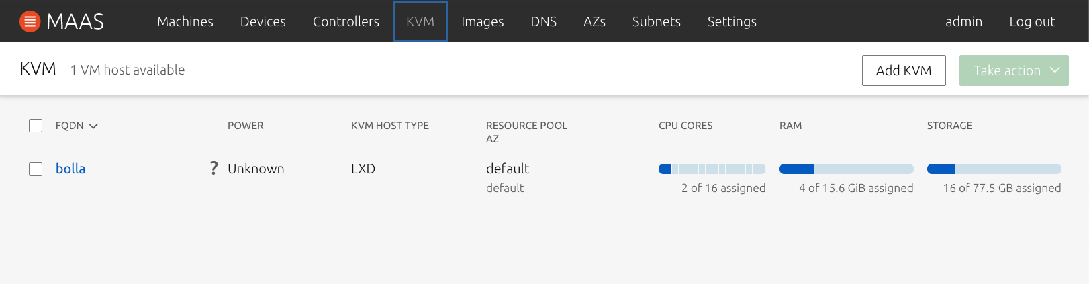Open the AZs page
Screen dimensions: 1089x284
coord(594,21)
